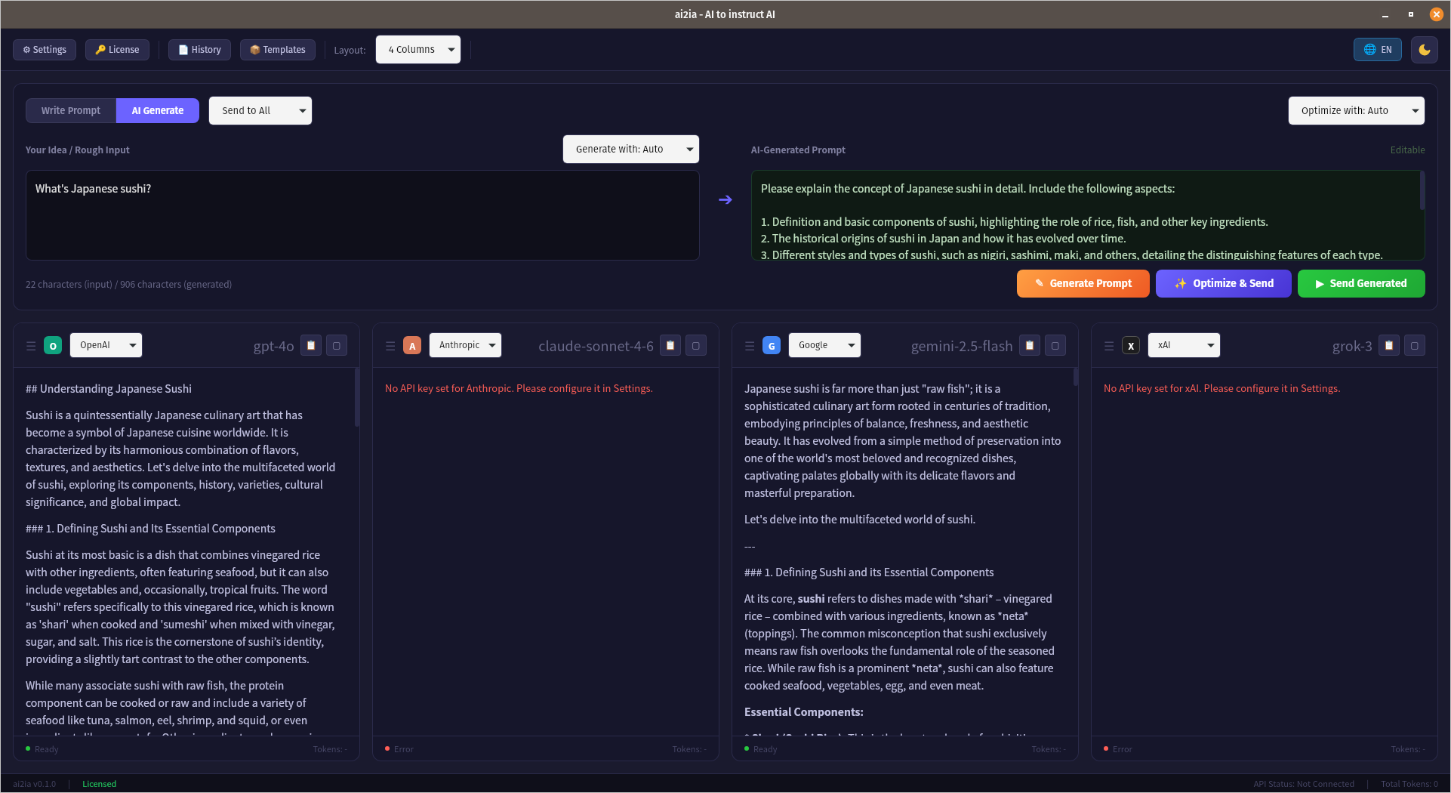Click the orange 'A' Anthropic provider badge
1451x793 pixels.
click(412, 345)
